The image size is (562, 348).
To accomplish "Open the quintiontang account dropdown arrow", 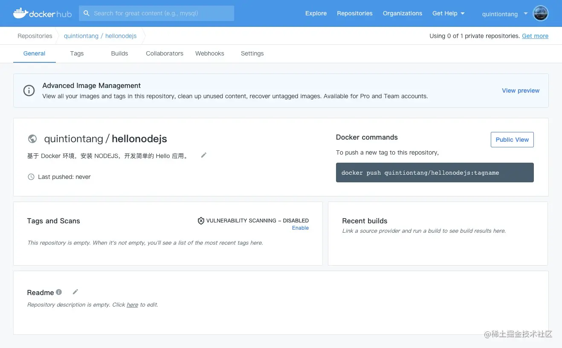I will [x=526, y=14].
